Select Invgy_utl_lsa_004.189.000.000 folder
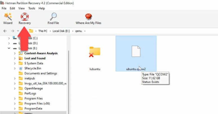Viewport: 218px width, 114px height. 45,83
